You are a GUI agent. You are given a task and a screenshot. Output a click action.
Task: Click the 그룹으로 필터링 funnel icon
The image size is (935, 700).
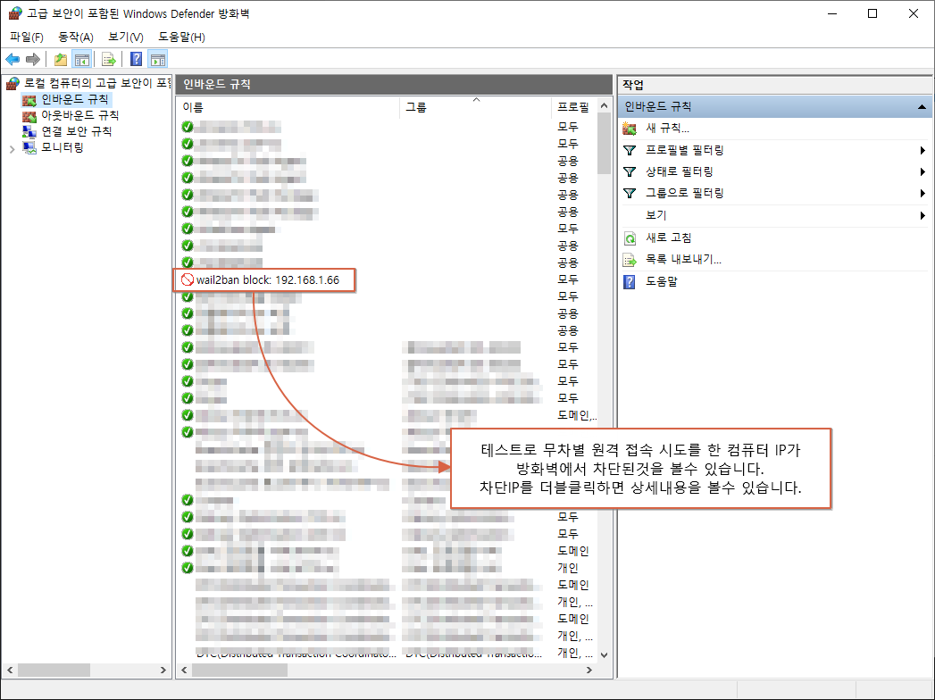630,193
